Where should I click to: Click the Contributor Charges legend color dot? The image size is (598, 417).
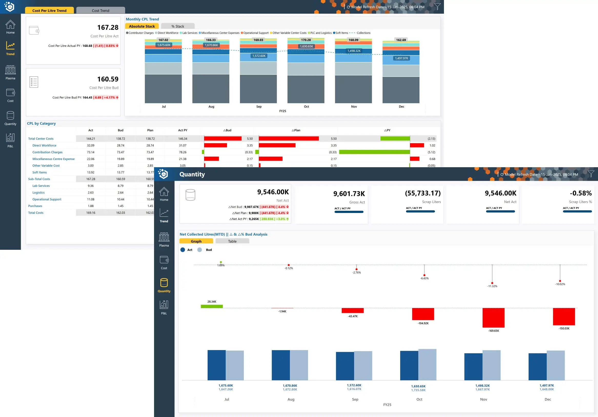click(127, 33)
